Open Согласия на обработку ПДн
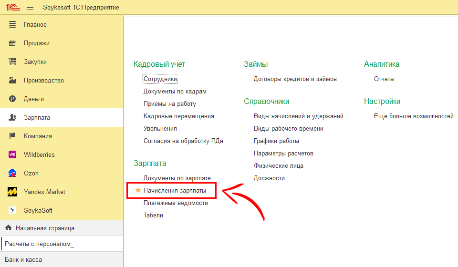Screen dimensions: 458x267 (x=183, y=141)
